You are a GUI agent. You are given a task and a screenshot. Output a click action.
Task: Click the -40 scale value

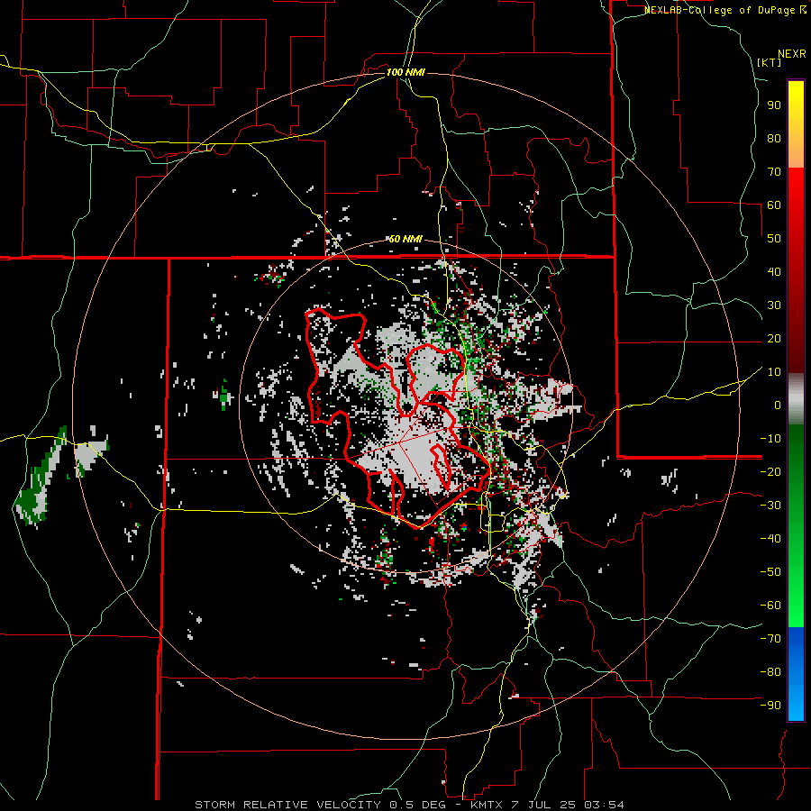pos(770,539)
